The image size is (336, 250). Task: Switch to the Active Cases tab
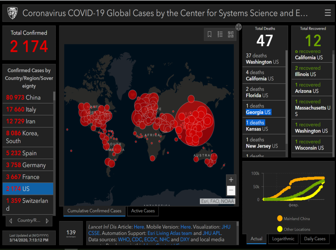click(x=143, y=211)
